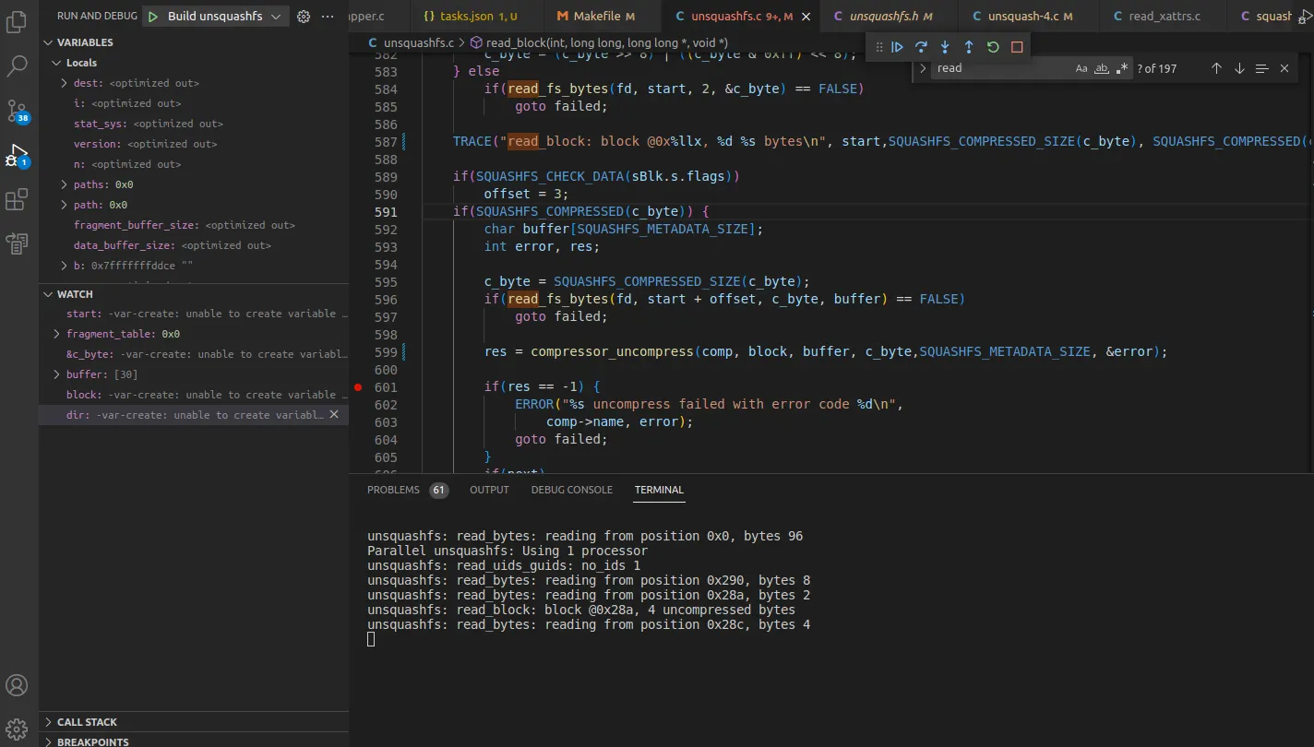Open launch.json with the gear icon
The width and height of the screenshot is (1314, 747).
(304, 17)
